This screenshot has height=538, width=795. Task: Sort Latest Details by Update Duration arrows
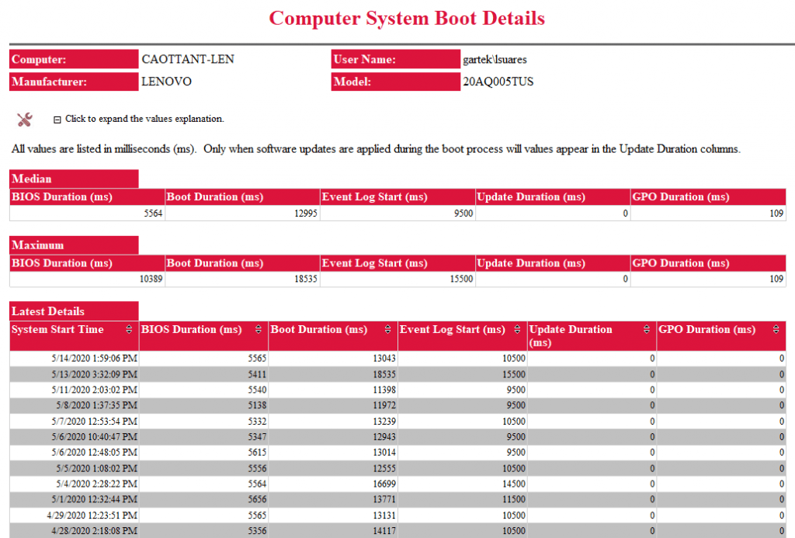647,330
